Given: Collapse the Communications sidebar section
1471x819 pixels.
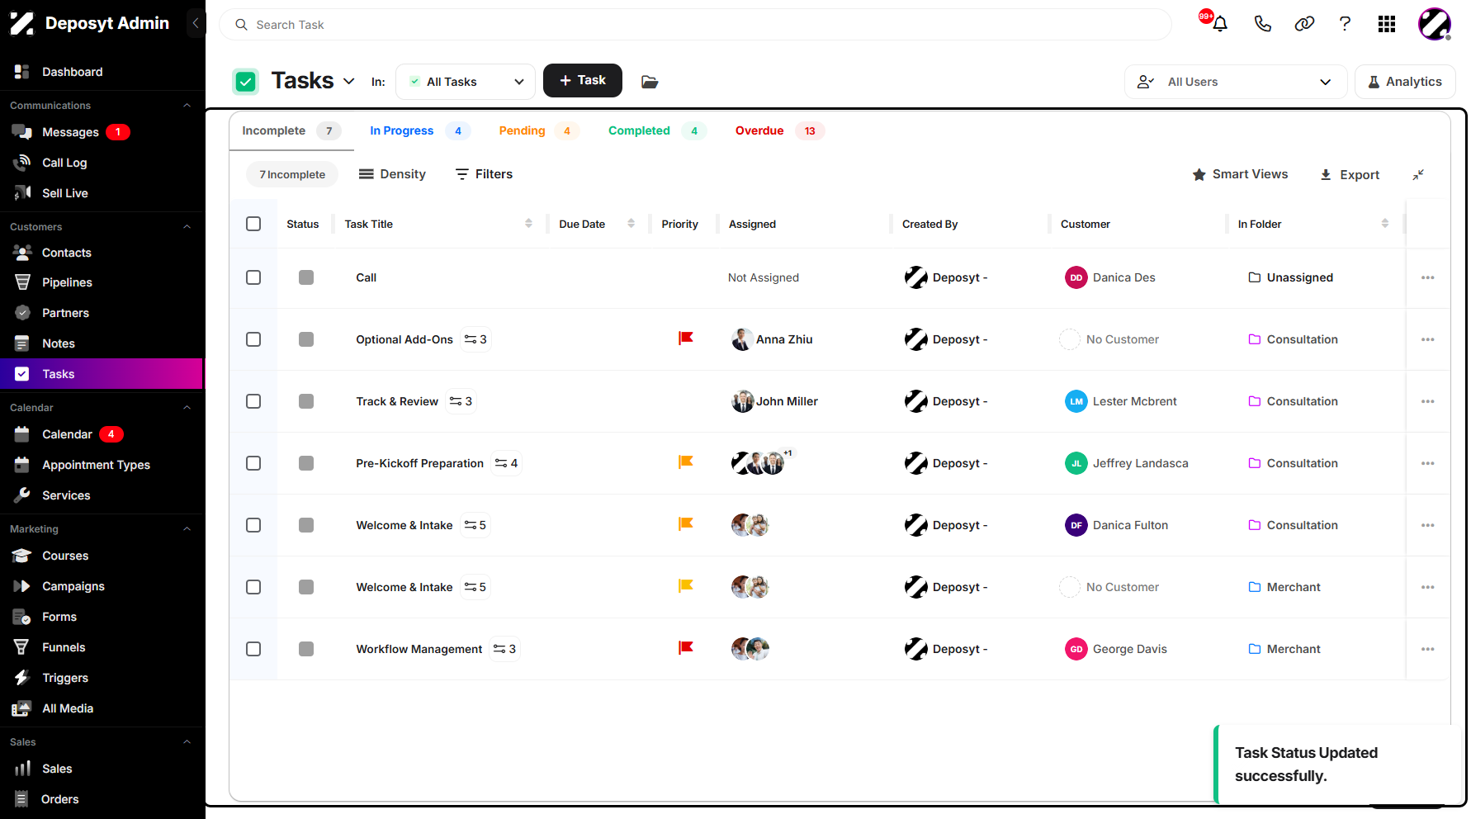Looking at the screenshot, I should pyautogui.click(x=187, y=106).
